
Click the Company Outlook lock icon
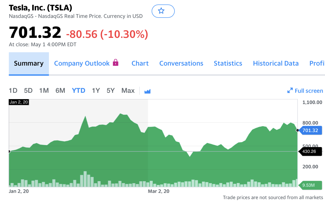click(x=116, y=62)
